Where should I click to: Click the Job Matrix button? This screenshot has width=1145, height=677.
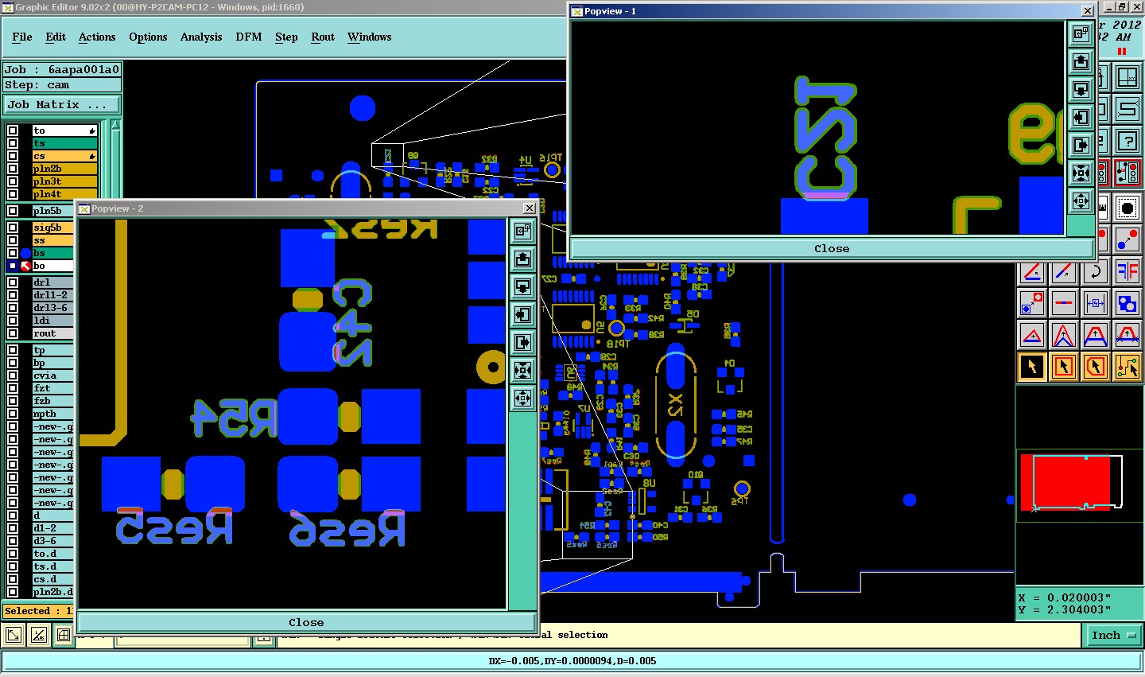62,104
